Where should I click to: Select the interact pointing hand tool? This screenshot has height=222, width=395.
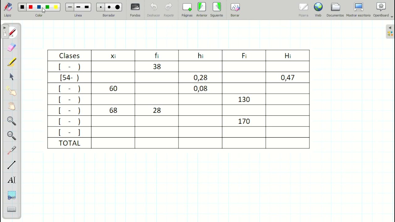tap(12, 91)
